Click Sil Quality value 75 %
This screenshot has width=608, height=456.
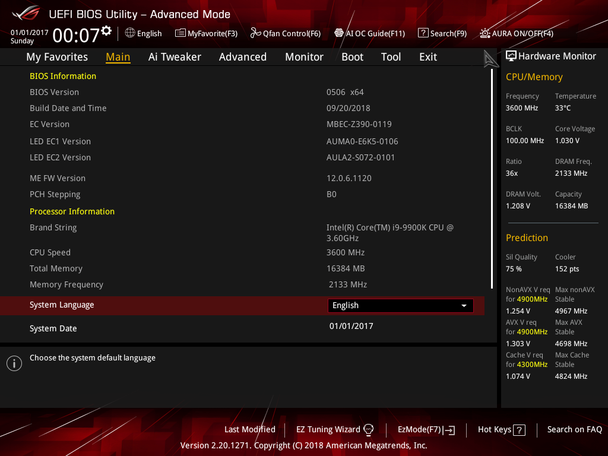point(514,269)
